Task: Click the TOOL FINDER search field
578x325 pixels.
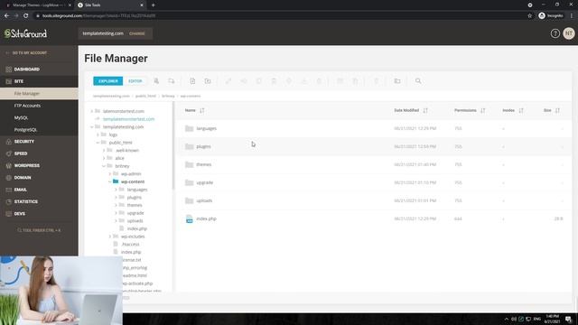Action: 39,230
